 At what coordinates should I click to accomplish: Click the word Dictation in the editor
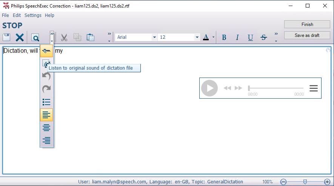15,50
